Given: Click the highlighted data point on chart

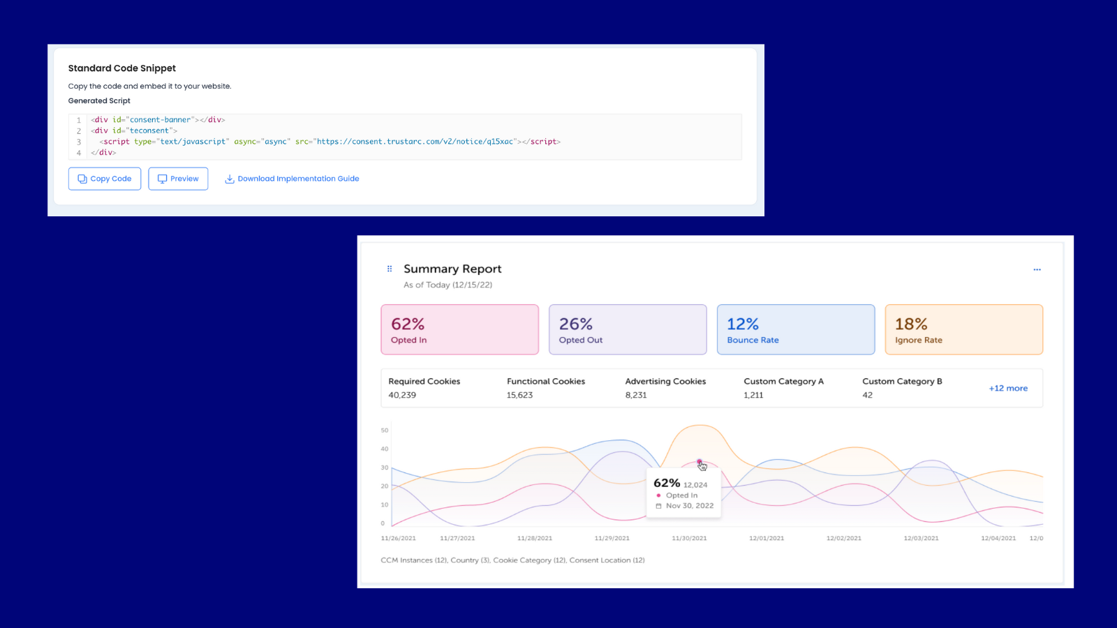Looking at the screenshot, I should 700,462.
